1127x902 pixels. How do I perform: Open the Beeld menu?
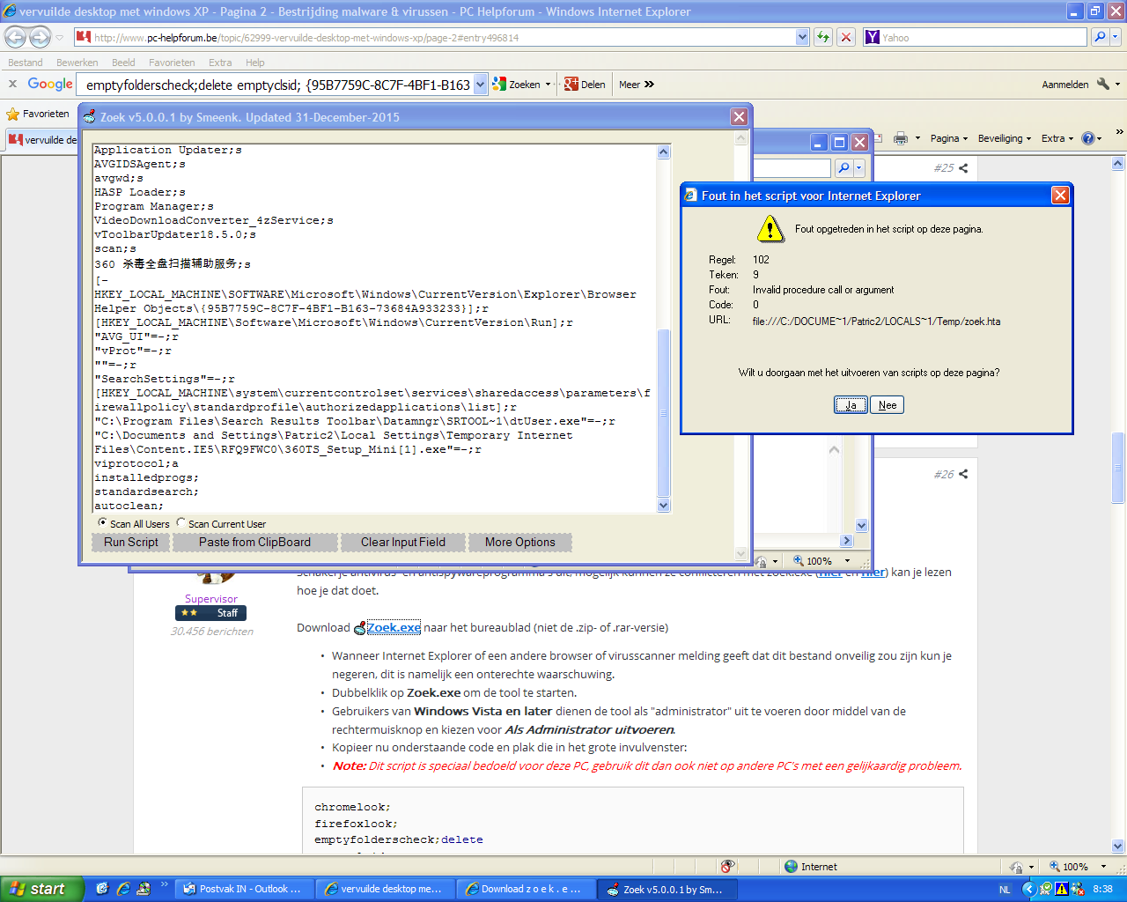(x=123, y=63)
